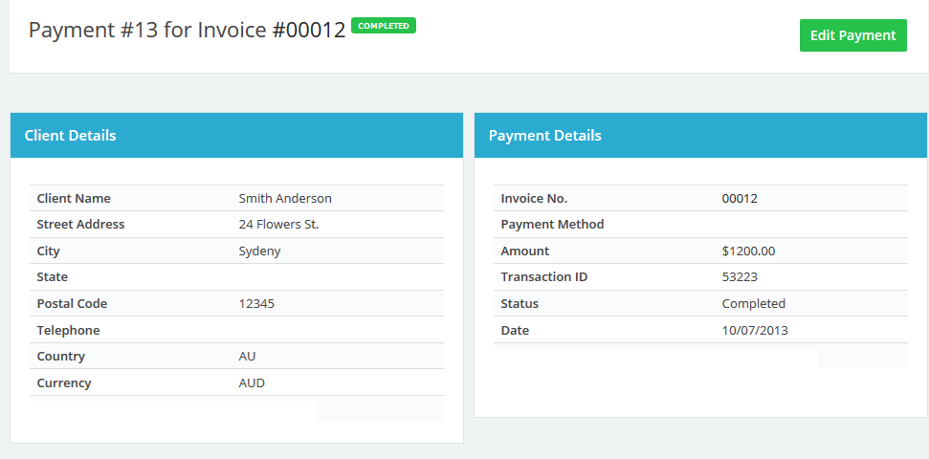Viewport: 929px width, 459px height.
Task: Click the Completed status value in table
Action: point(753,304)
